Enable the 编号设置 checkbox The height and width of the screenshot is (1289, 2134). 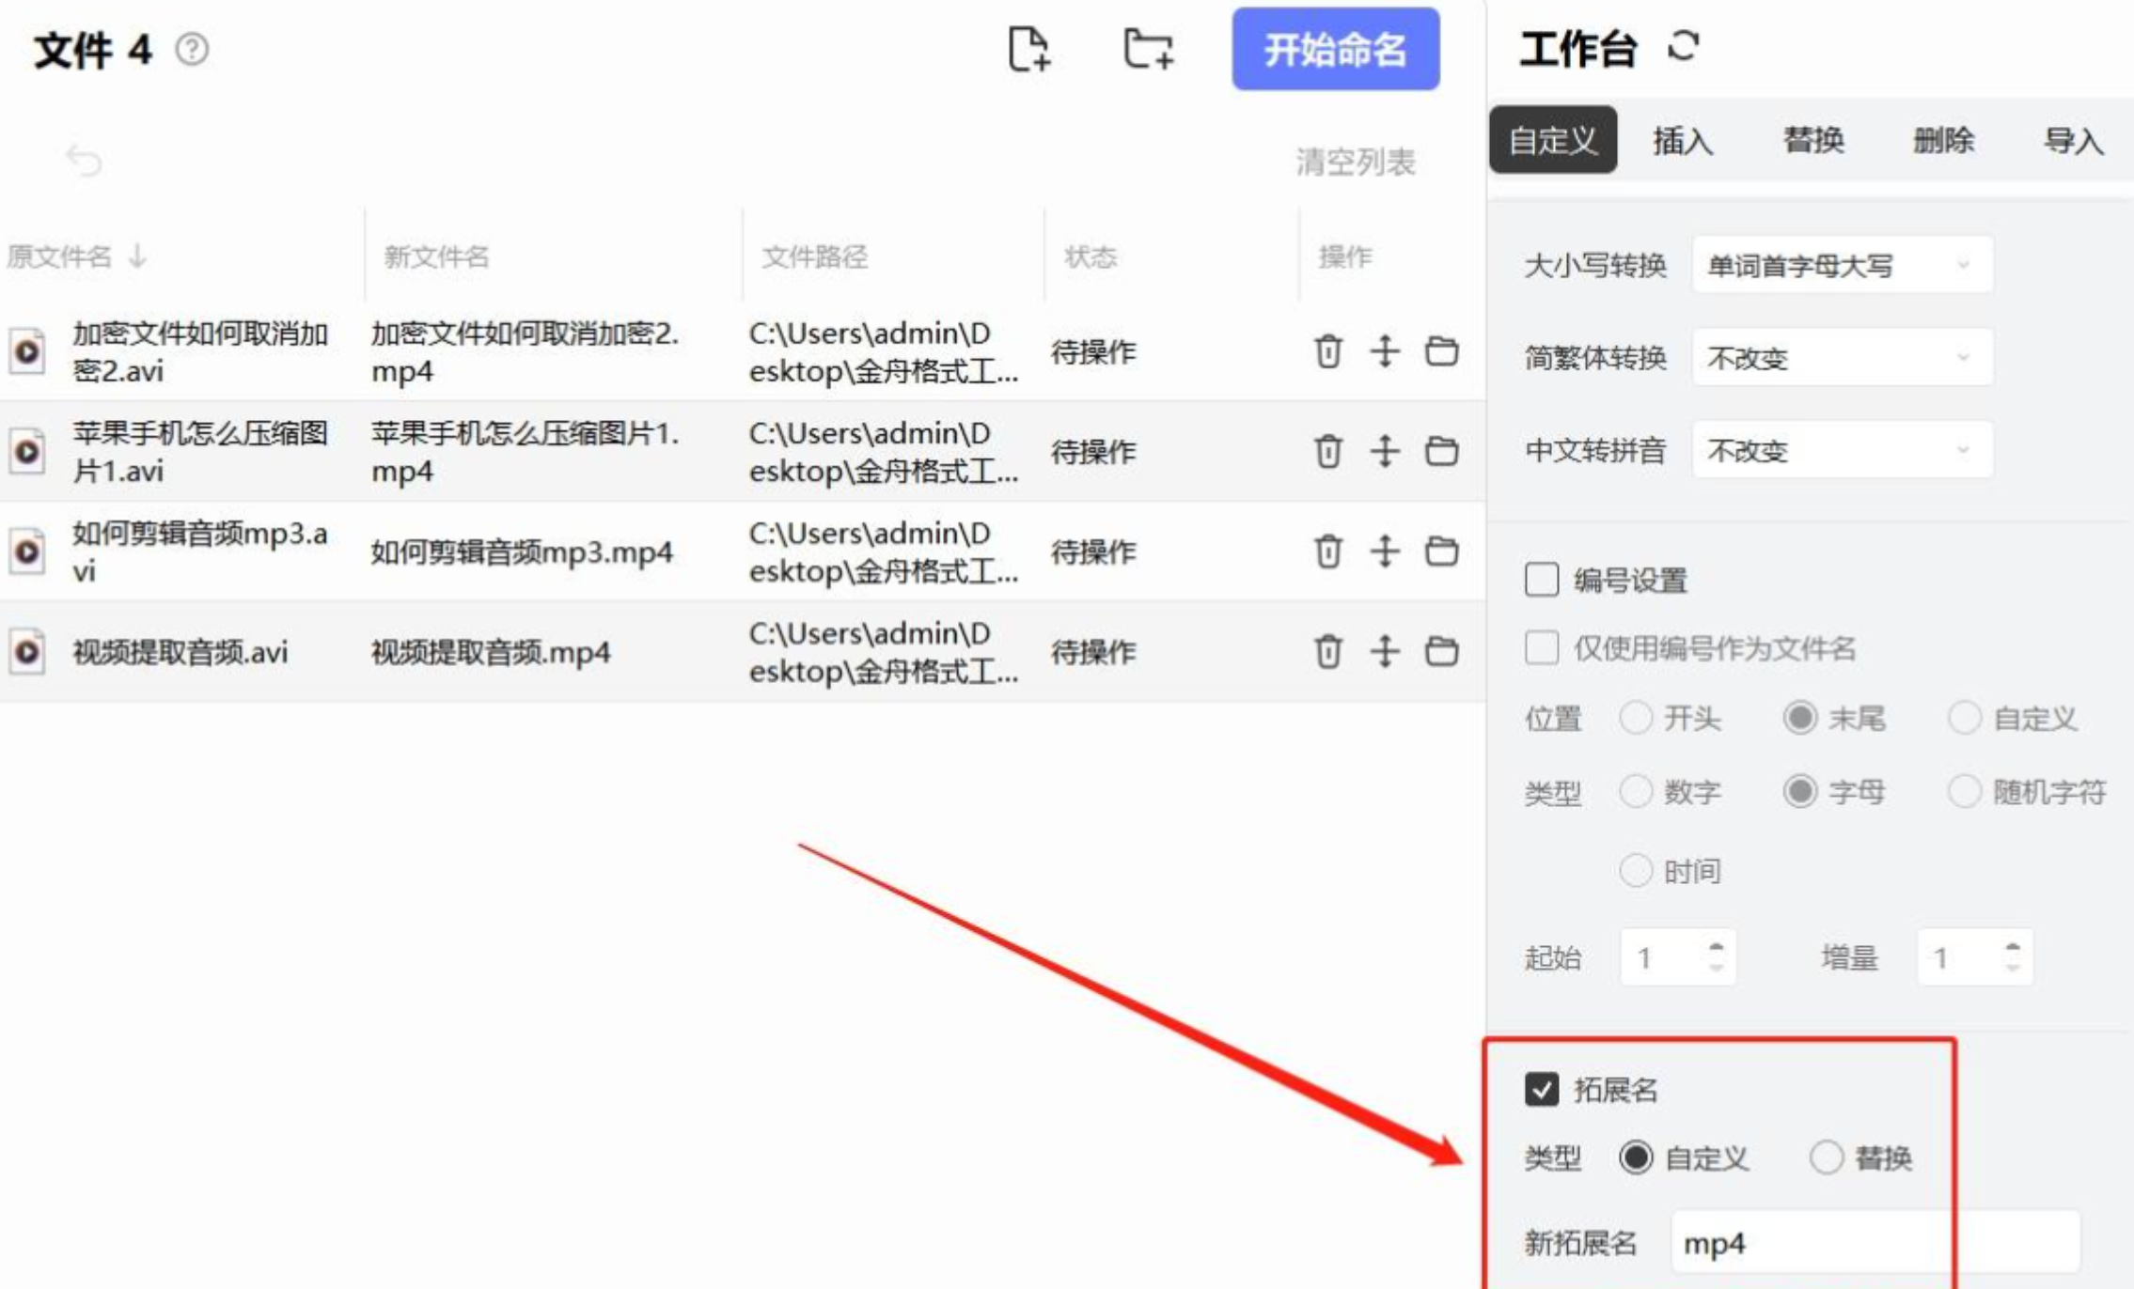click(x=1542, y=580)
